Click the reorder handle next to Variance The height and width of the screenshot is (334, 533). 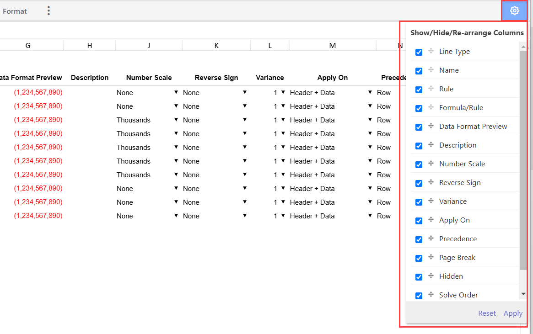point(431,201)
